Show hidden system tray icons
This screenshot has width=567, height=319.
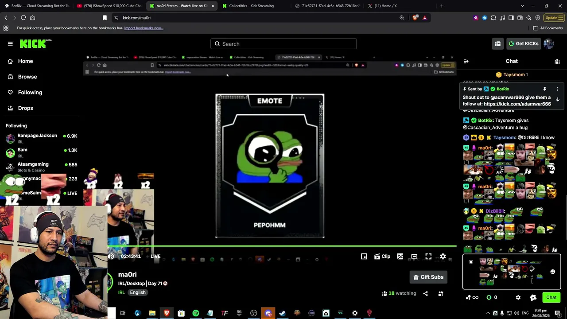pyautogui.click(x=488, y=313)
